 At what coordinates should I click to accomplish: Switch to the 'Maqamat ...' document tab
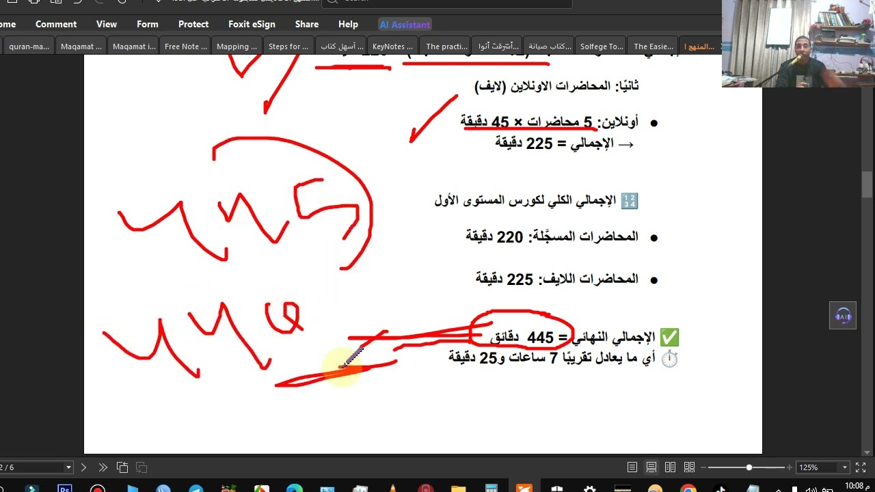pyautogui.click(x=81, y=46)
